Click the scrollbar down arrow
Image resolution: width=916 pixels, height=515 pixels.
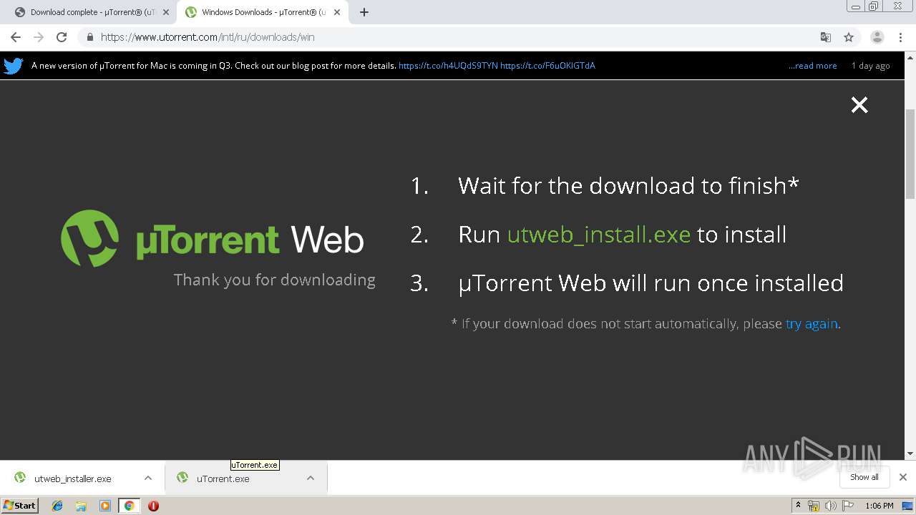click(910, 453)
